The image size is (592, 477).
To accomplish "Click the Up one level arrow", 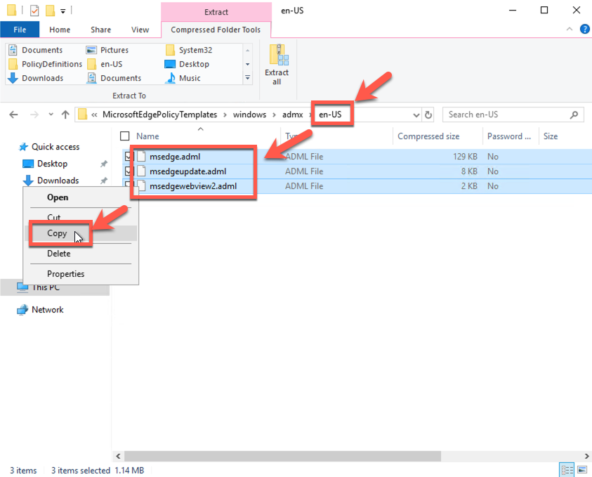I will pos(65,115).
